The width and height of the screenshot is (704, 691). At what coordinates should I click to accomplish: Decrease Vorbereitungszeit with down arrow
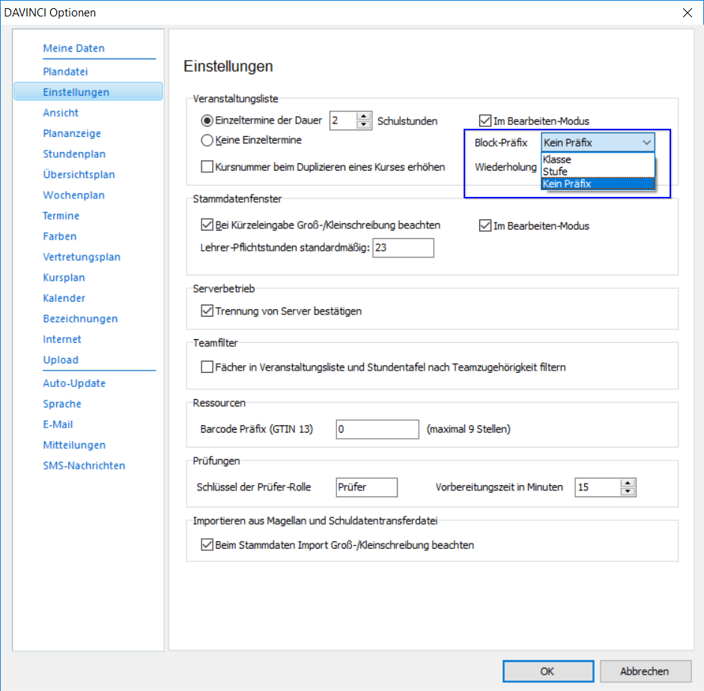pos(628,491)
